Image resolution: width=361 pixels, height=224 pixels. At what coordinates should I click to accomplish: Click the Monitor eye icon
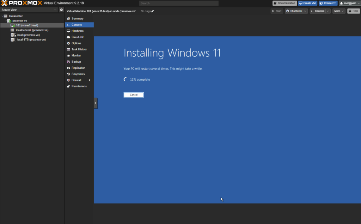coord(68,56)
